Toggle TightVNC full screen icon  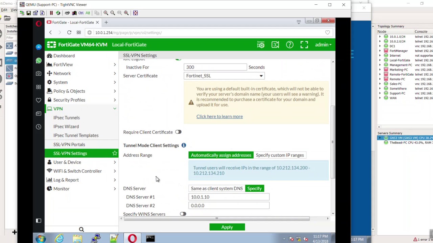click(135, 13)
